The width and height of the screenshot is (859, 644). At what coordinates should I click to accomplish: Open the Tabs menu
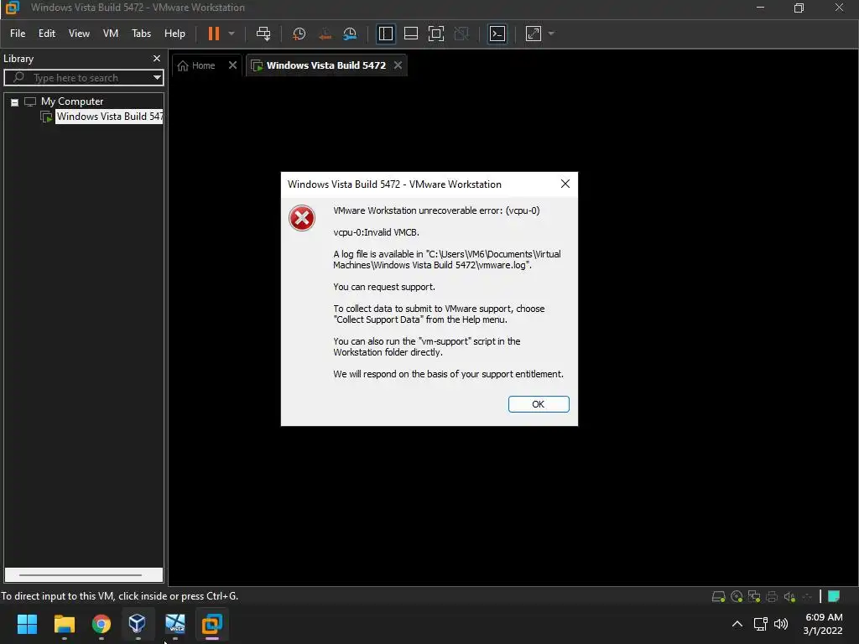(141, 34)
